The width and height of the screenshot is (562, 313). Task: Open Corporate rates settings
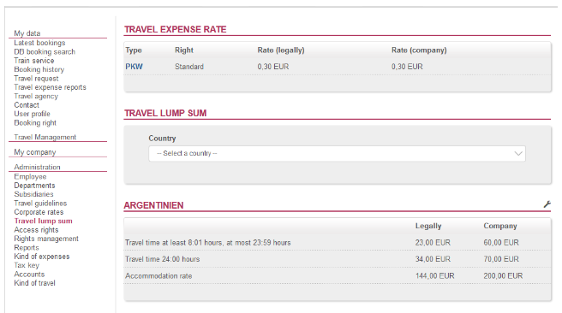click(39, 212)
